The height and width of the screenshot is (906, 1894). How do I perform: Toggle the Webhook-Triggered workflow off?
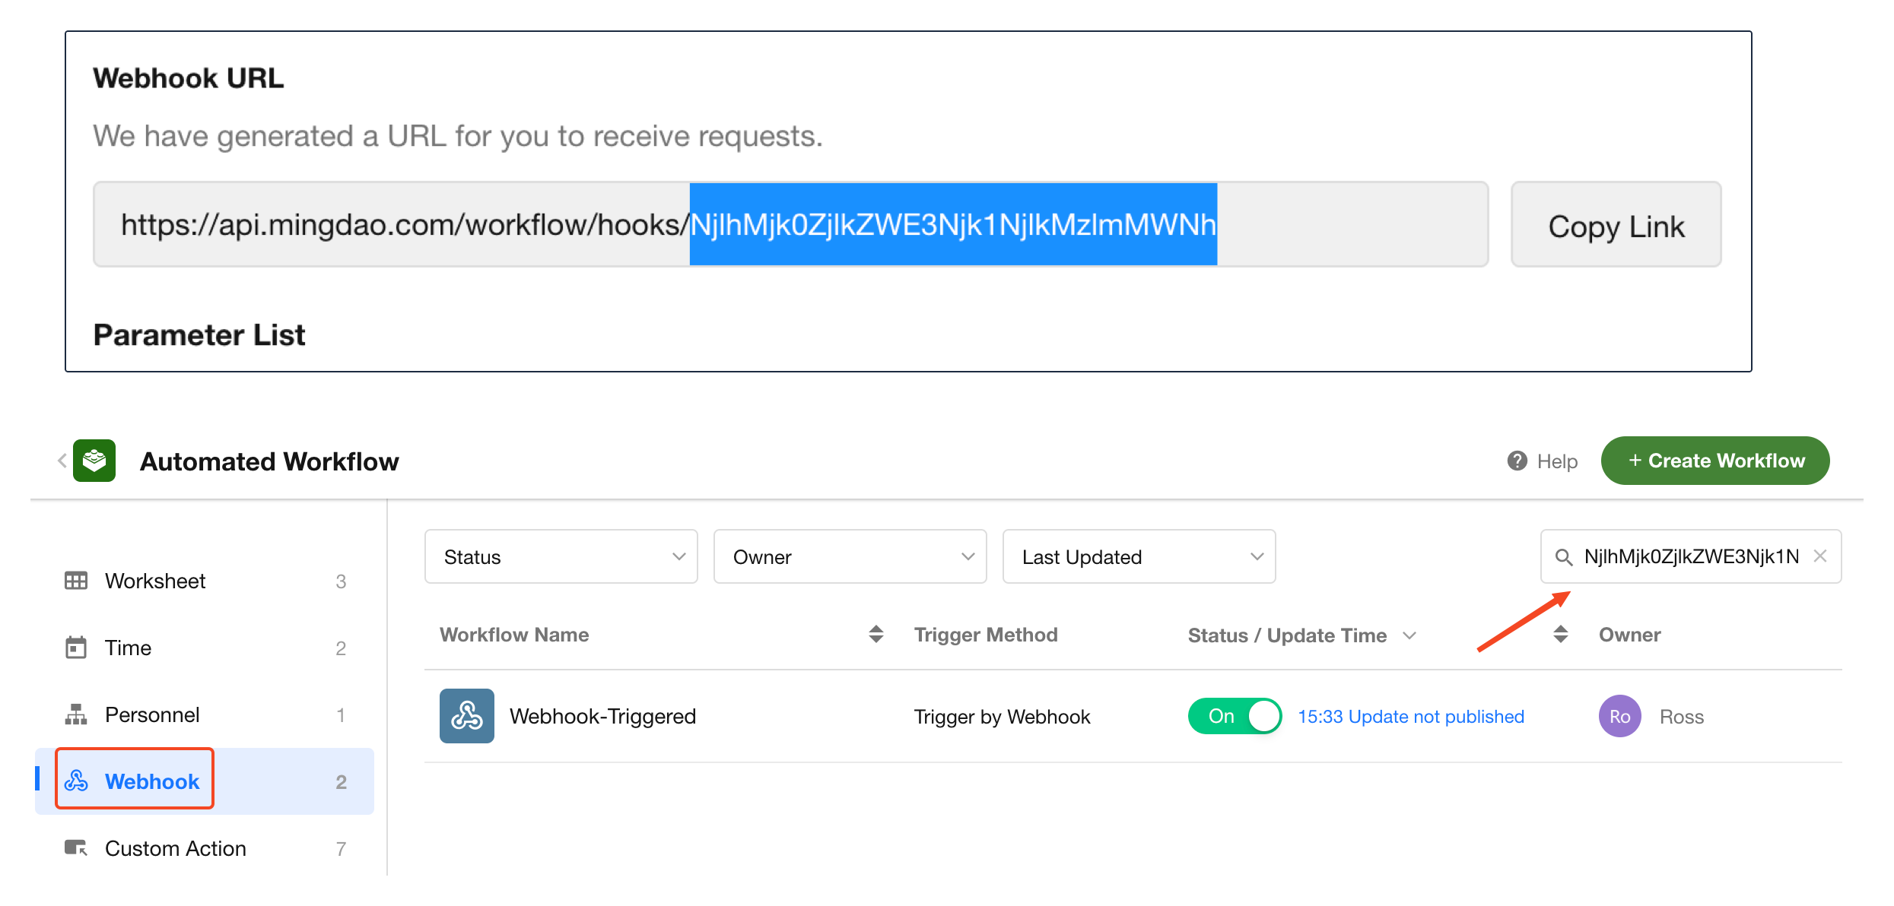click(1235, 716)
